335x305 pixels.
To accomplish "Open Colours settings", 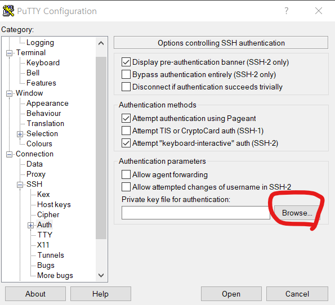I will click(39, 143).
